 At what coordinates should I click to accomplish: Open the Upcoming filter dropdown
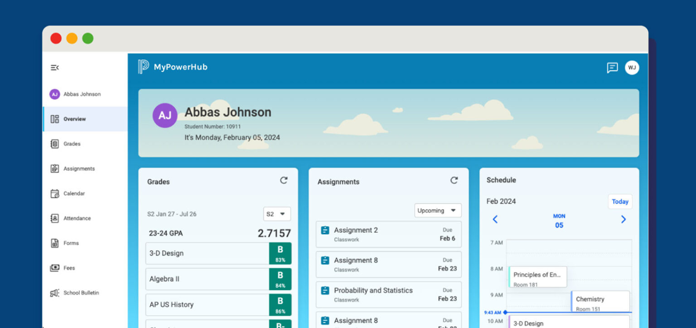coord(438,210)
